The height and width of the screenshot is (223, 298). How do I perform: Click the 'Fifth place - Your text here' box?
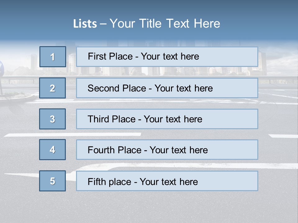pos(167,181)
